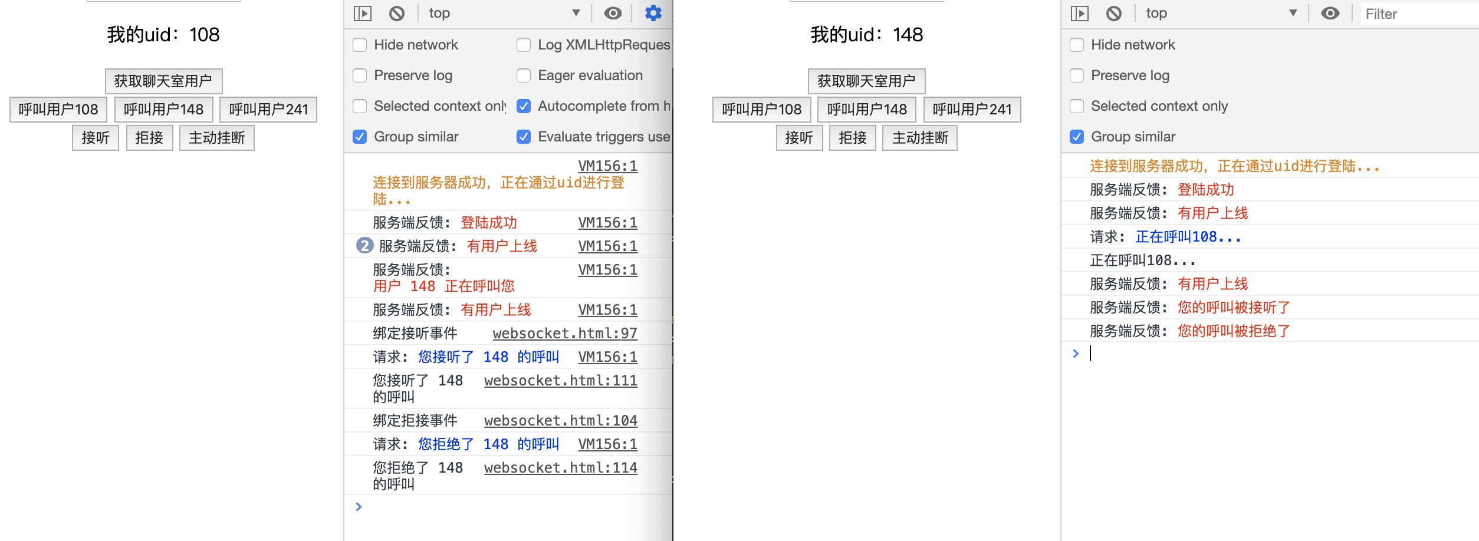Click 呼叫用户241 button on uid 108 page

(268, 110)
